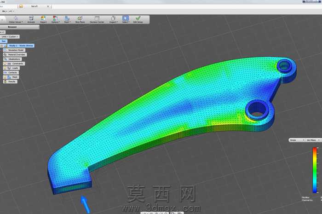Activate the Slice Plane tool

80,19
